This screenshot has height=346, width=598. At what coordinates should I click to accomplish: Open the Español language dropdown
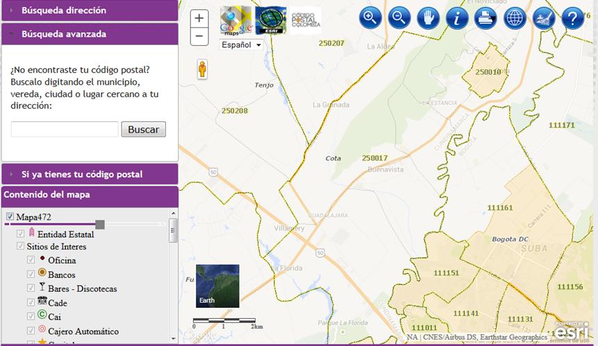241,44
